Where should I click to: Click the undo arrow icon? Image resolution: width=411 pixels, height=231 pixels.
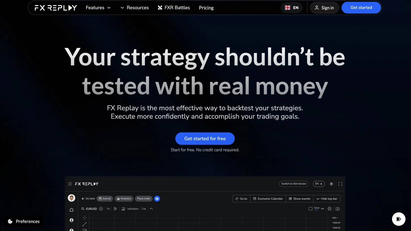click(x=151, y=209)
